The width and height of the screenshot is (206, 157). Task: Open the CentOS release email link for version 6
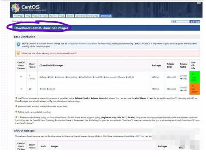(x=171, y=89)
